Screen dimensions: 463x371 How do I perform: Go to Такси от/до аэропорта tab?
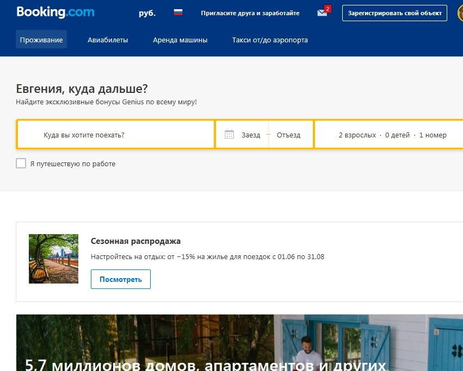pos(270,40)
